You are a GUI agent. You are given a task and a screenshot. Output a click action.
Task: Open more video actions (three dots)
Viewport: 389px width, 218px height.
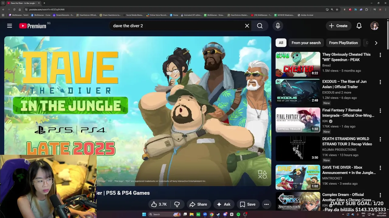[267, 204]
